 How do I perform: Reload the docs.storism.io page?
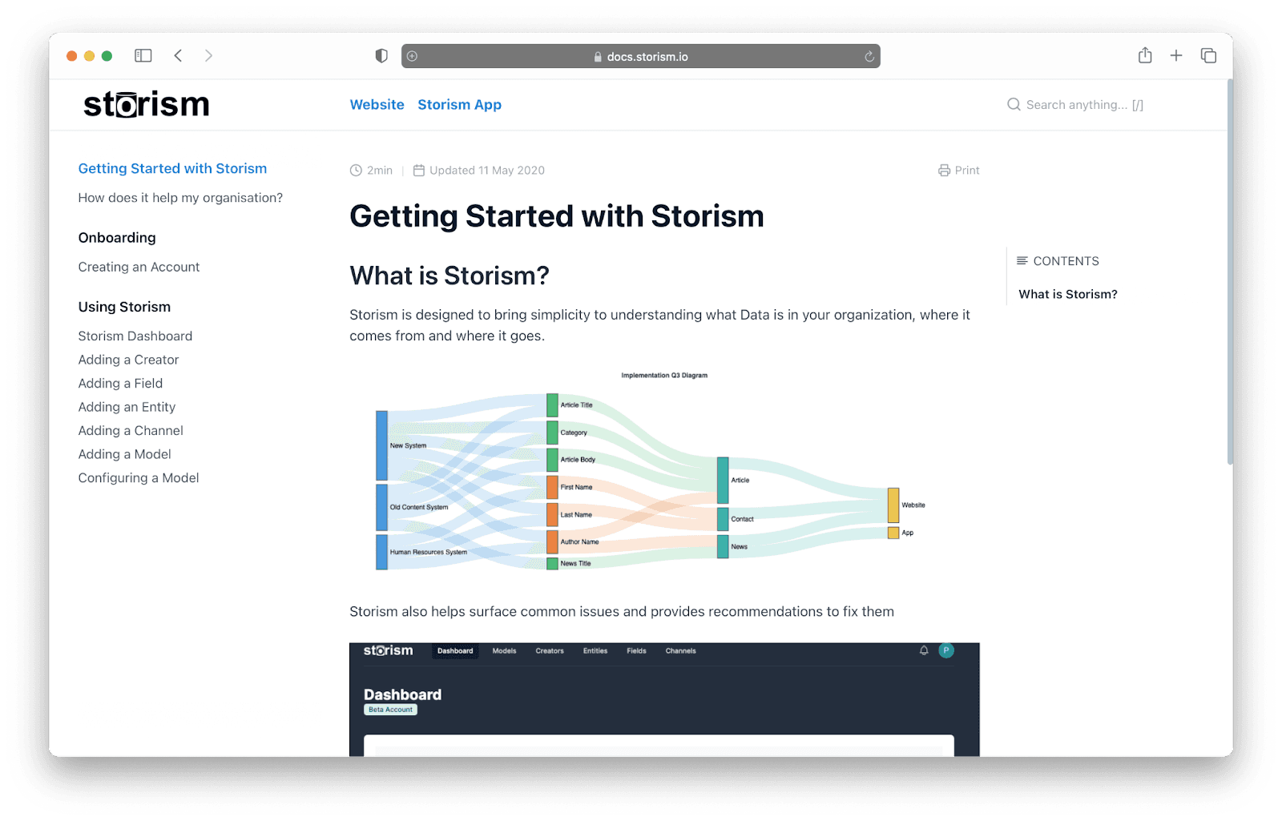pyautogui.click(x=869, y=56)
